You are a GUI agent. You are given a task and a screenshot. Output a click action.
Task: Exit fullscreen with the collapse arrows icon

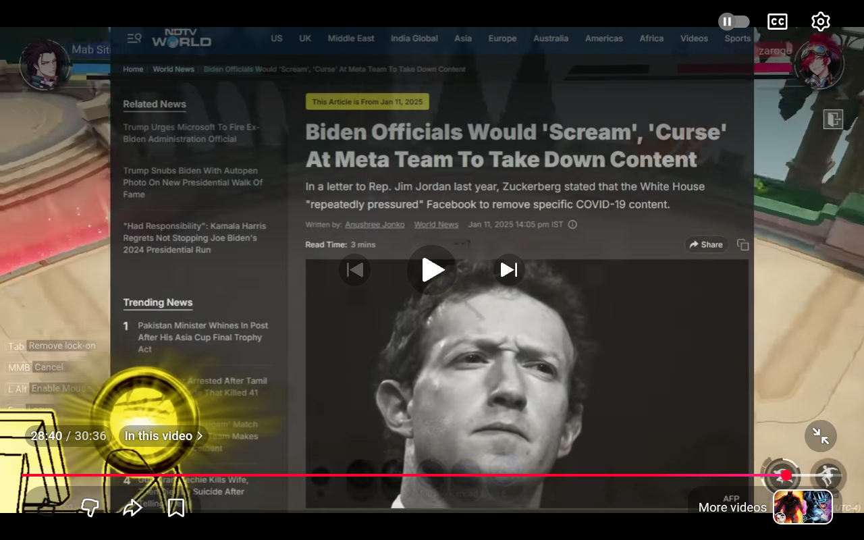[x=821, y=436]
